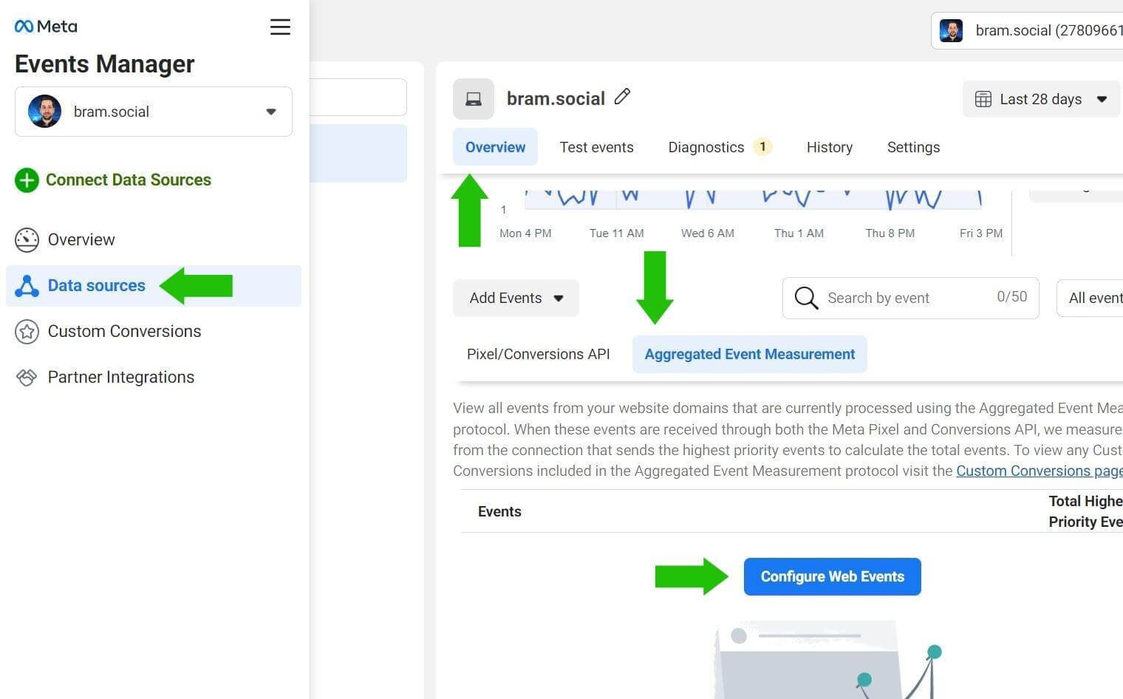The height and width of the screenshot is (699, 1123).
Task: Click the calendar icon beside Last 28 days
Action: (x=983, y=99)
